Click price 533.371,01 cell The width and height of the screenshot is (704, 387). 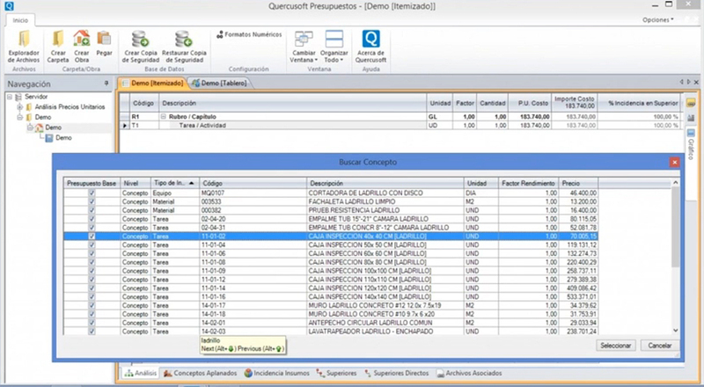pyautogui.click(x=578, y=296)
